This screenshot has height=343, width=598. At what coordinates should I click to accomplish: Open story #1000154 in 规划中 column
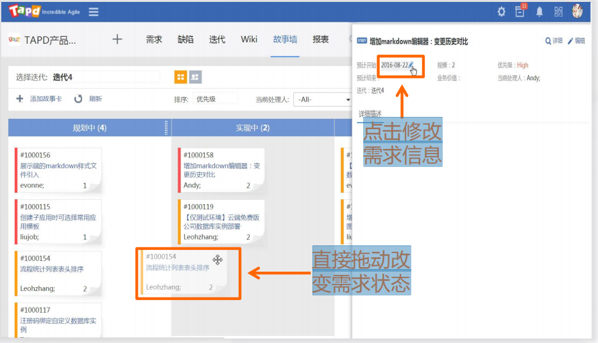pos(58,273)
